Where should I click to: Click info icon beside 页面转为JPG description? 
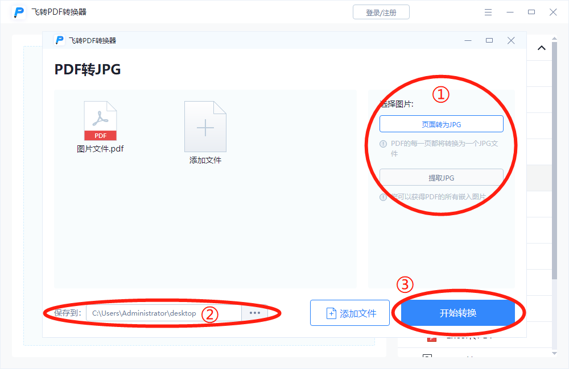(x=383, y=144)
